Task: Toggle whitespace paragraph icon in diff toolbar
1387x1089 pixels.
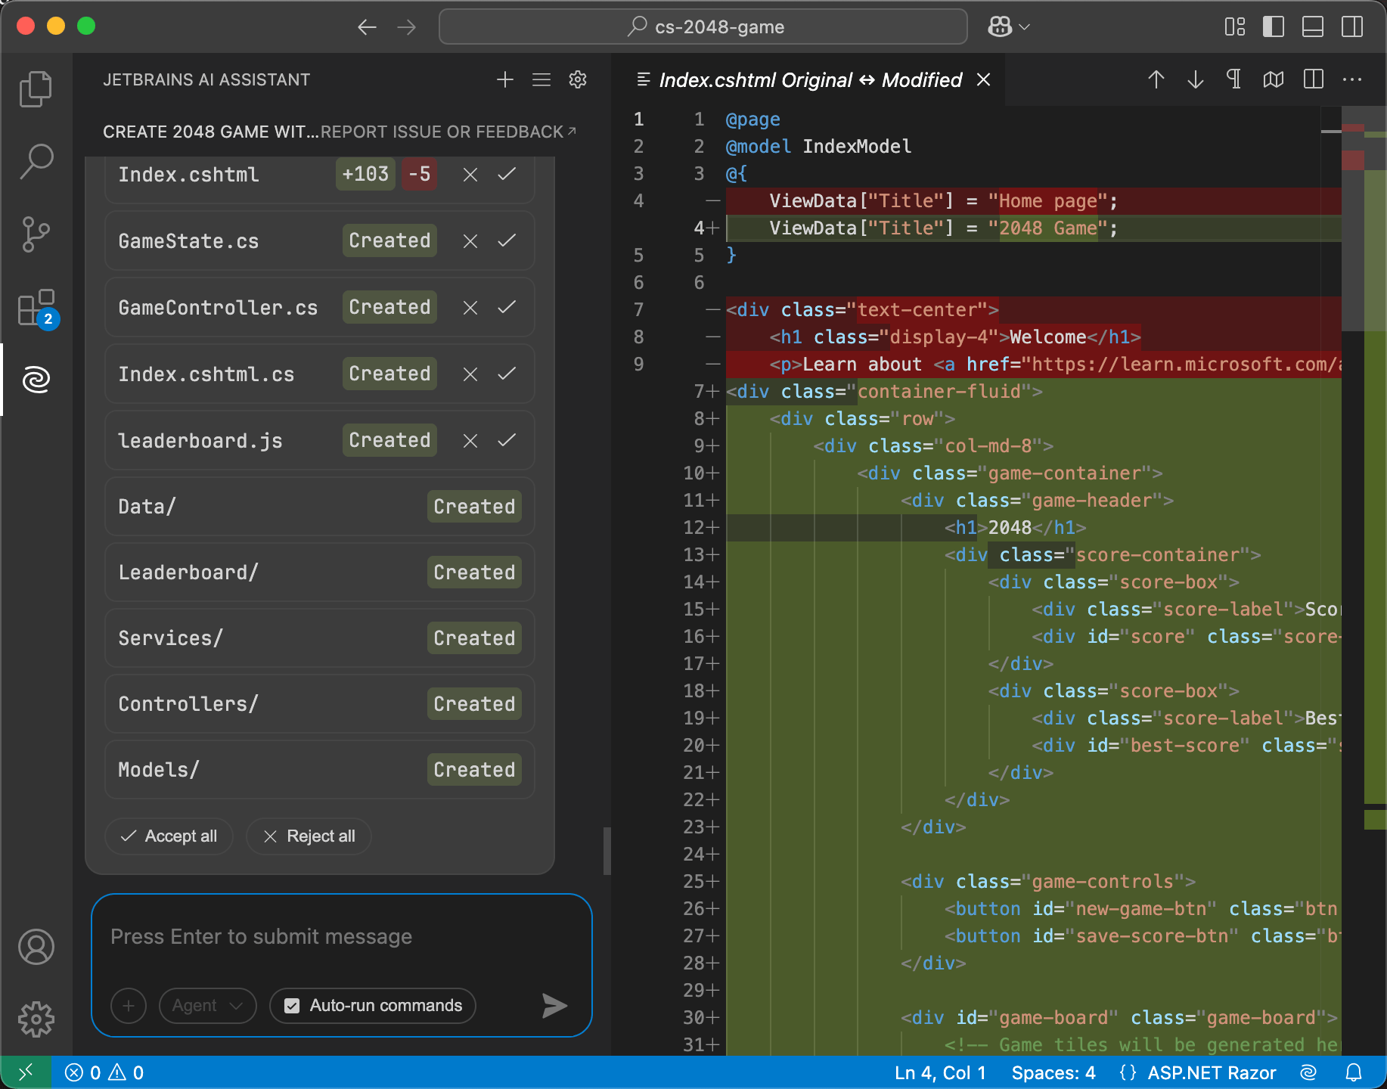Action: (x=1233, y=79)
